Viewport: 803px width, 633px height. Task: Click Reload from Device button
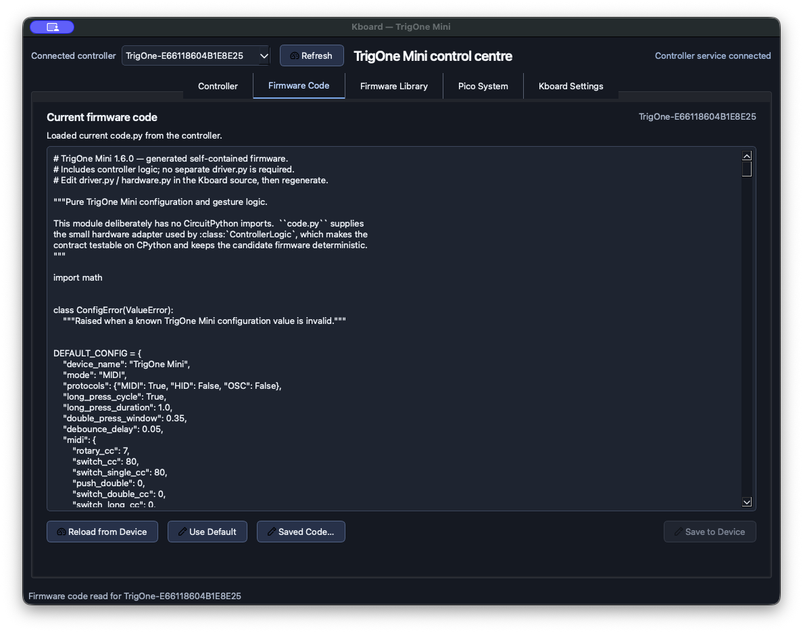pyautogui.click(x=103, y=532)
